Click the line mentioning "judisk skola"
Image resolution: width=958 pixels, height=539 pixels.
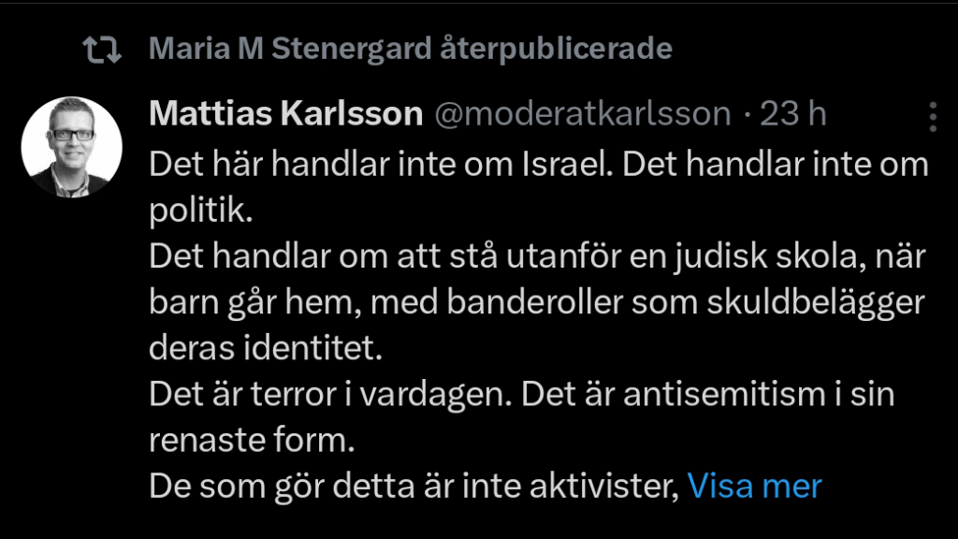[x=536, y=257]
